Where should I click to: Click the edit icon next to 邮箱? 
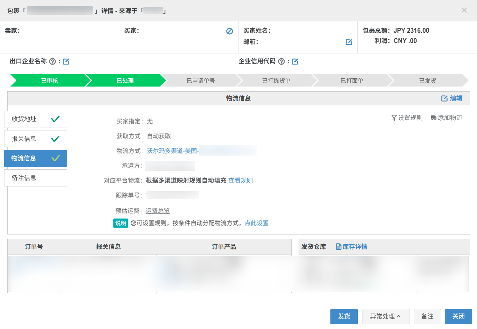tap(349, 42)
